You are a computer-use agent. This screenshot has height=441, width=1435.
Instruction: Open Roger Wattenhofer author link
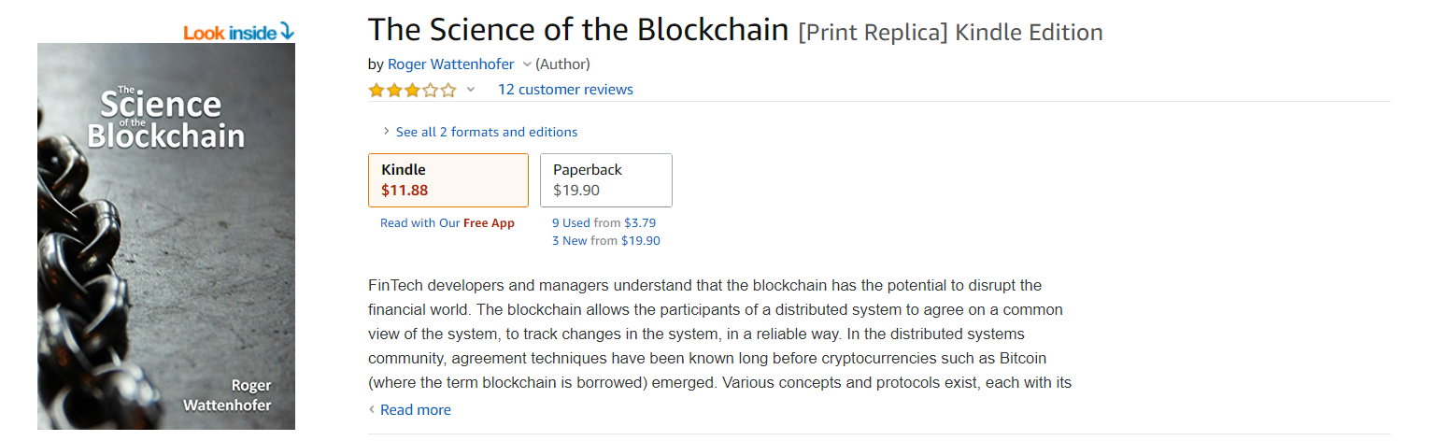point(450,64)
